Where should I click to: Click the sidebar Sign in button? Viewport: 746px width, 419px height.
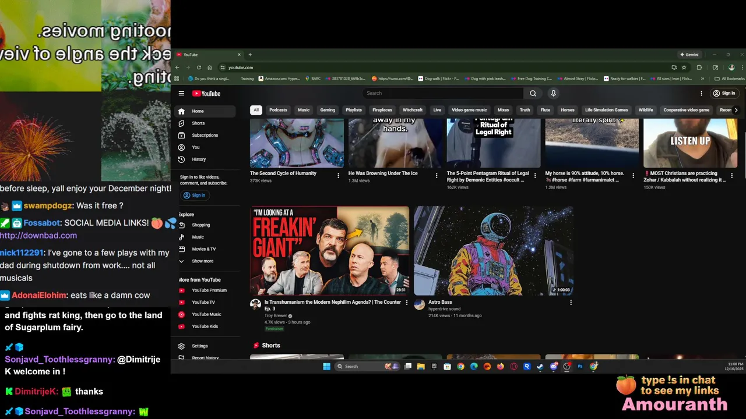pyautogui.click(x=195, y=195)
